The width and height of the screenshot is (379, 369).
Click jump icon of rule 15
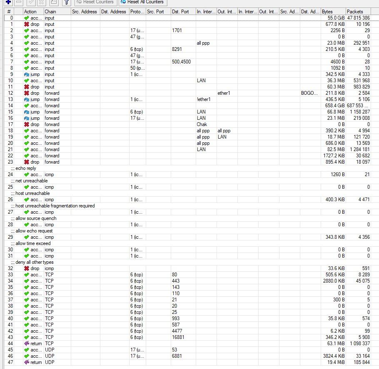(27, 112)
